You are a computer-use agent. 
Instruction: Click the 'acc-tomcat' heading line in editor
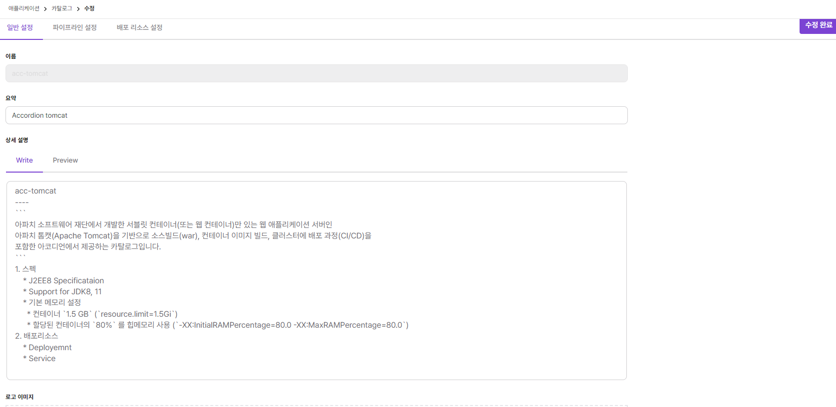click(35, 191)
